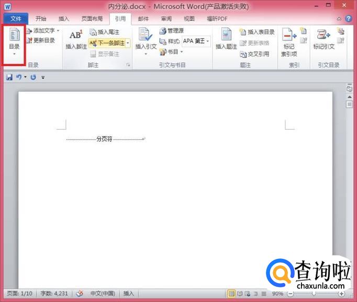Click 标记索引项 mark index entry
Viewport: 357px width, 302px height.
point(289,42)
